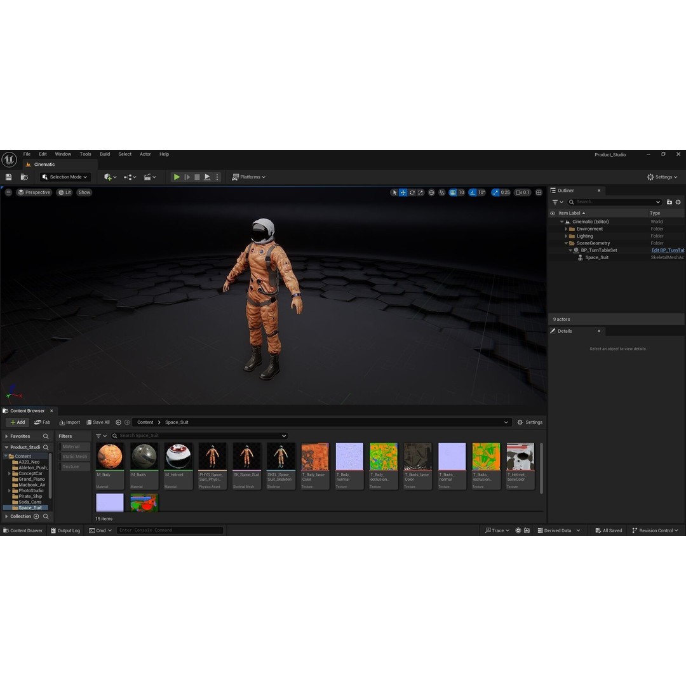
Task: Choose the Rotate tool in the viewport toolbar
Action: click(412, 192)
